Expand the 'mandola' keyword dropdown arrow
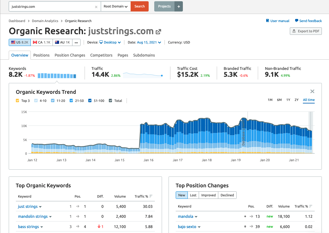329x233 pixels. coord(196,217)
